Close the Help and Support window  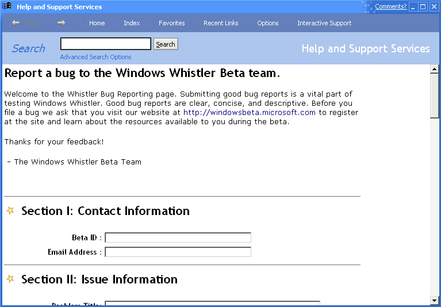434,6
